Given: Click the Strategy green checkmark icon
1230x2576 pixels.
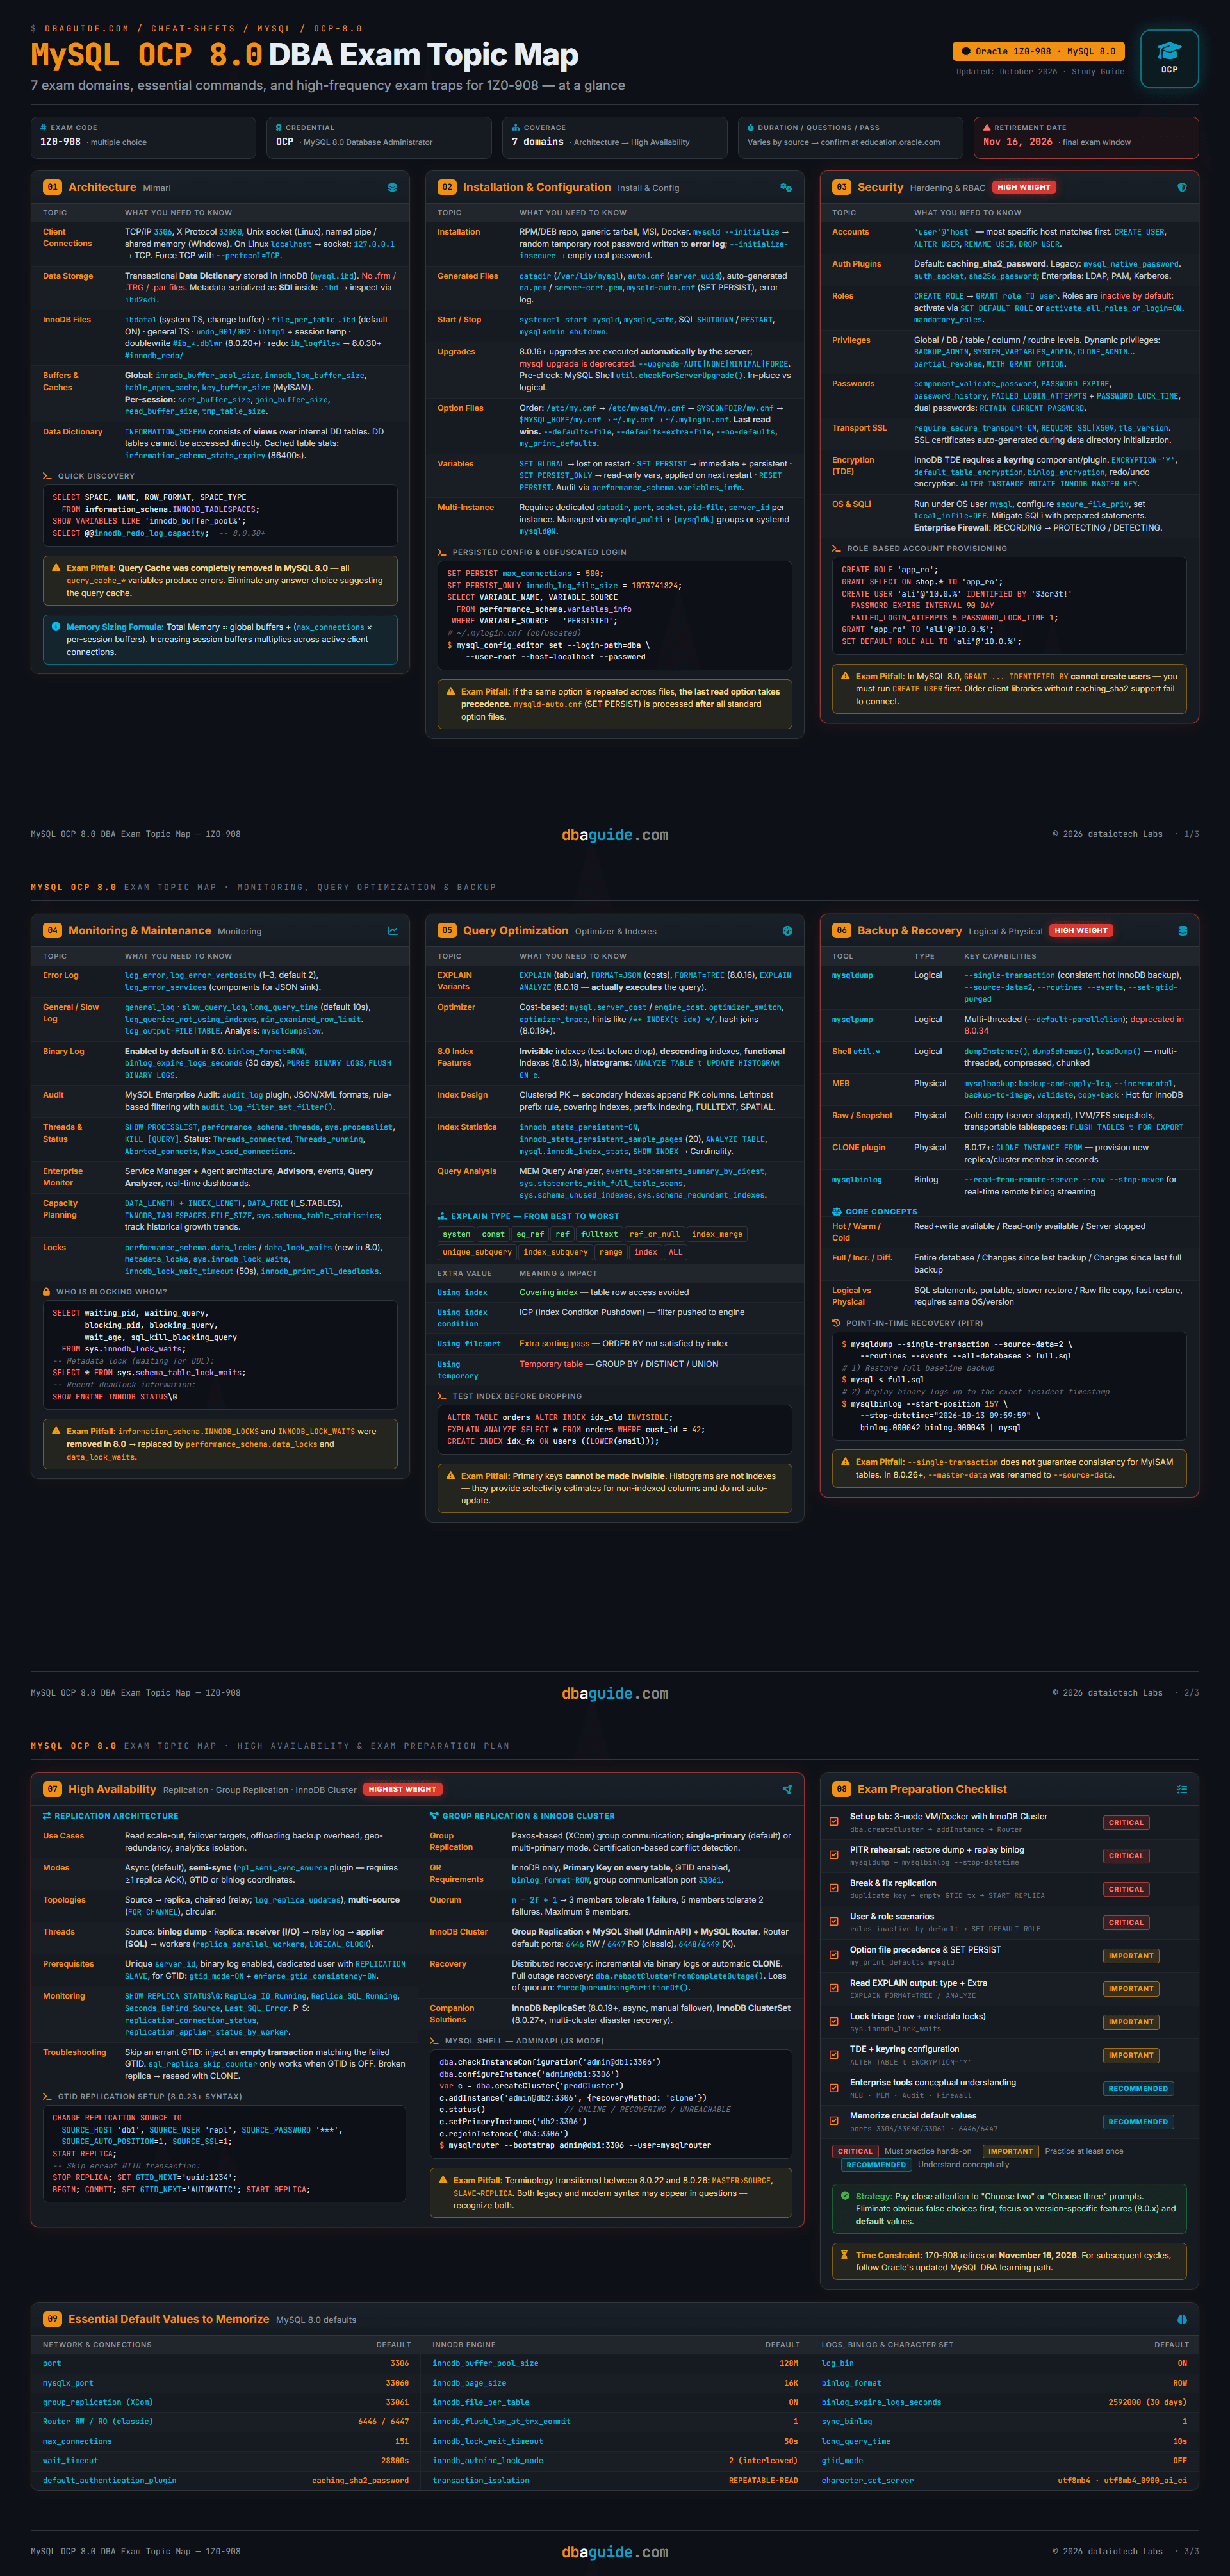Looking at the screenshot, I should pos(845,2196).
